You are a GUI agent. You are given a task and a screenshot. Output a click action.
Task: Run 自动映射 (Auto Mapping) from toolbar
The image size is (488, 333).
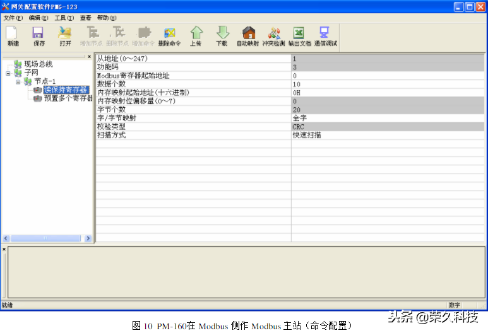coord(247,36)
